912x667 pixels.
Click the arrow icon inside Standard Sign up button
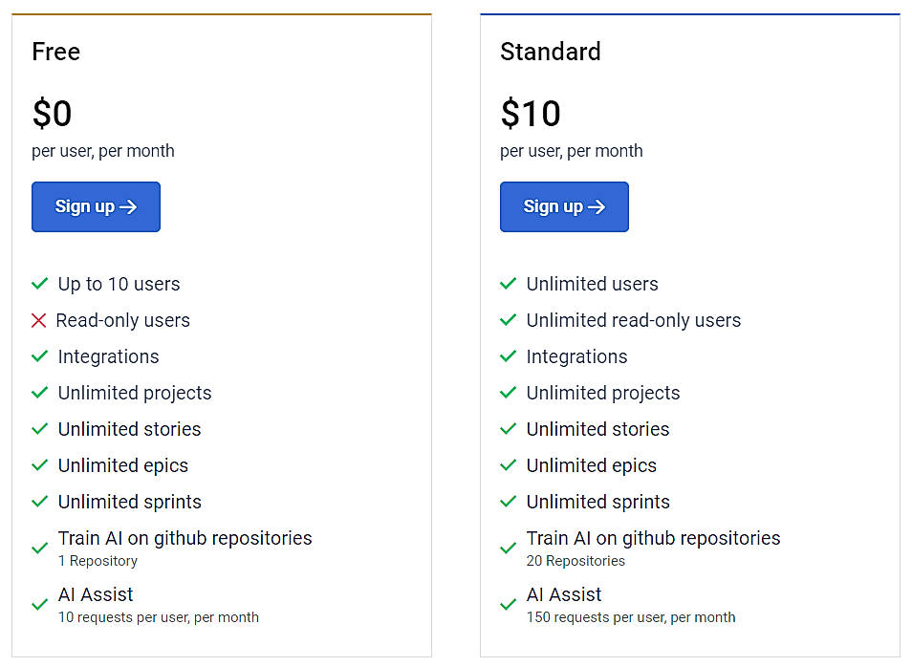click(598, 206)
